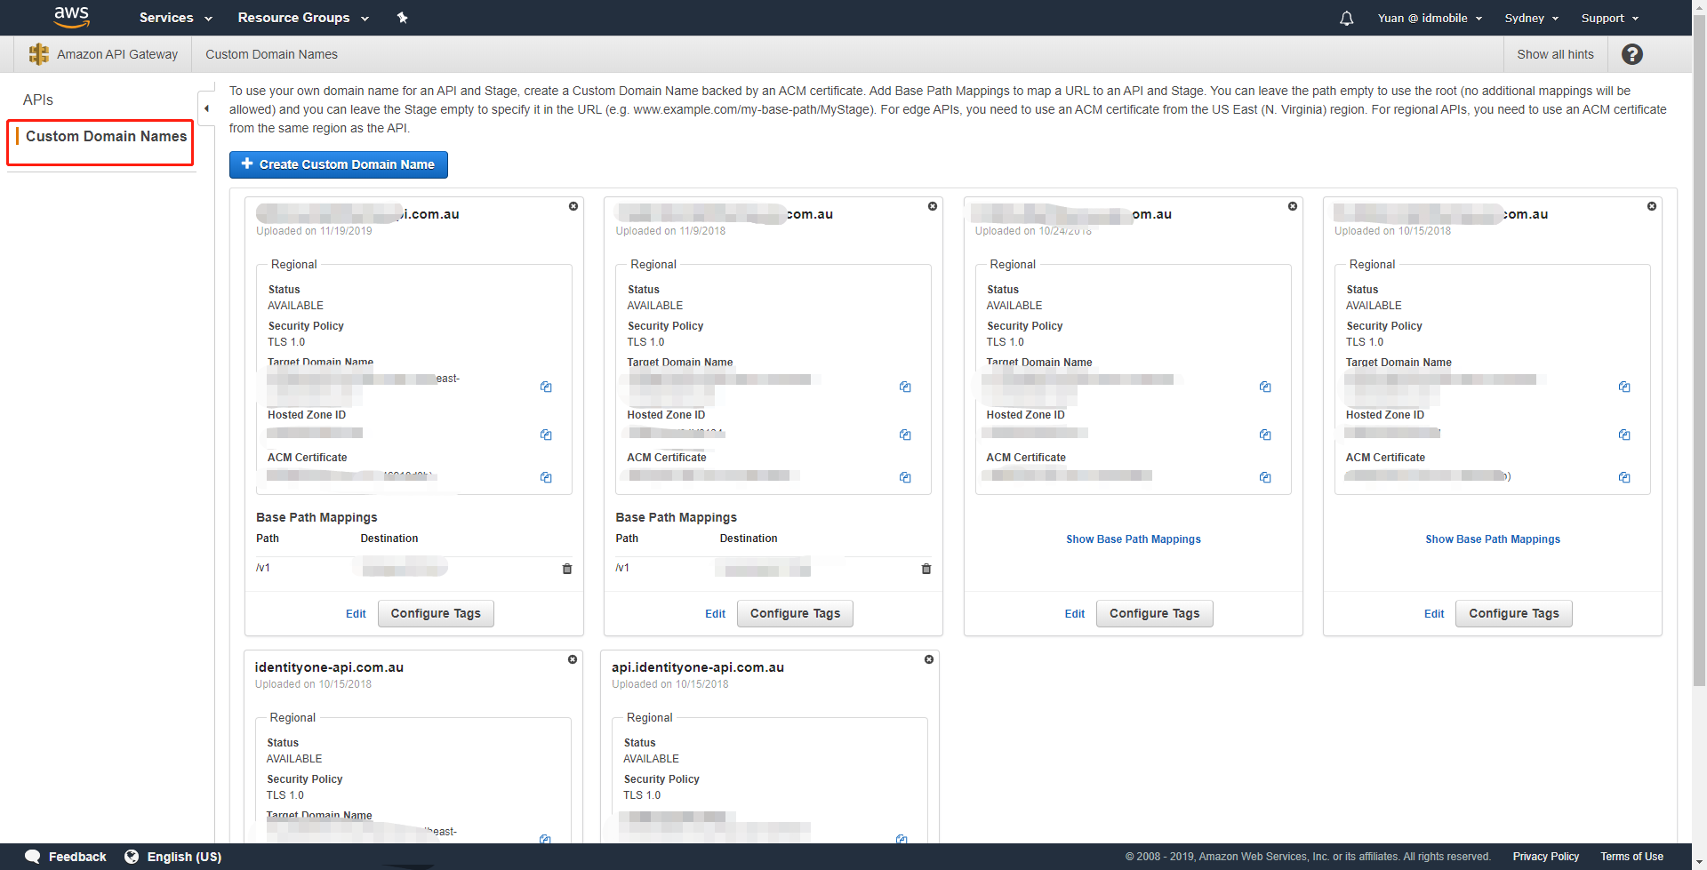The width and height of the screenshot is (1707, 870).
Task: Open the Services menu
Action: pos(175,18)
